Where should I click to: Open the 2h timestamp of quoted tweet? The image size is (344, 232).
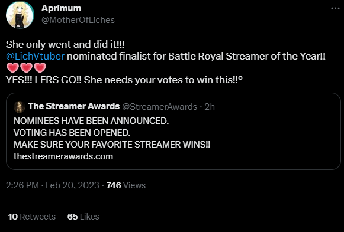[x=210, y=107]
